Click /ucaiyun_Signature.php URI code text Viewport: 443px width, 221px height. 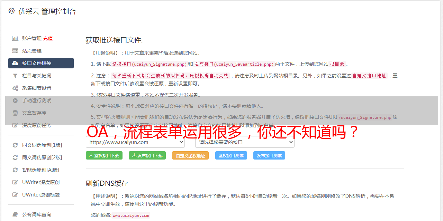(365, 117)
